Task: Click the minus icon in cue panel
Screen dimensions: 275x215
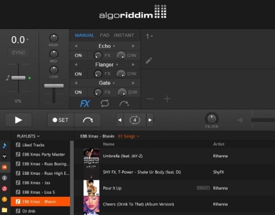Action: point(150,99)
